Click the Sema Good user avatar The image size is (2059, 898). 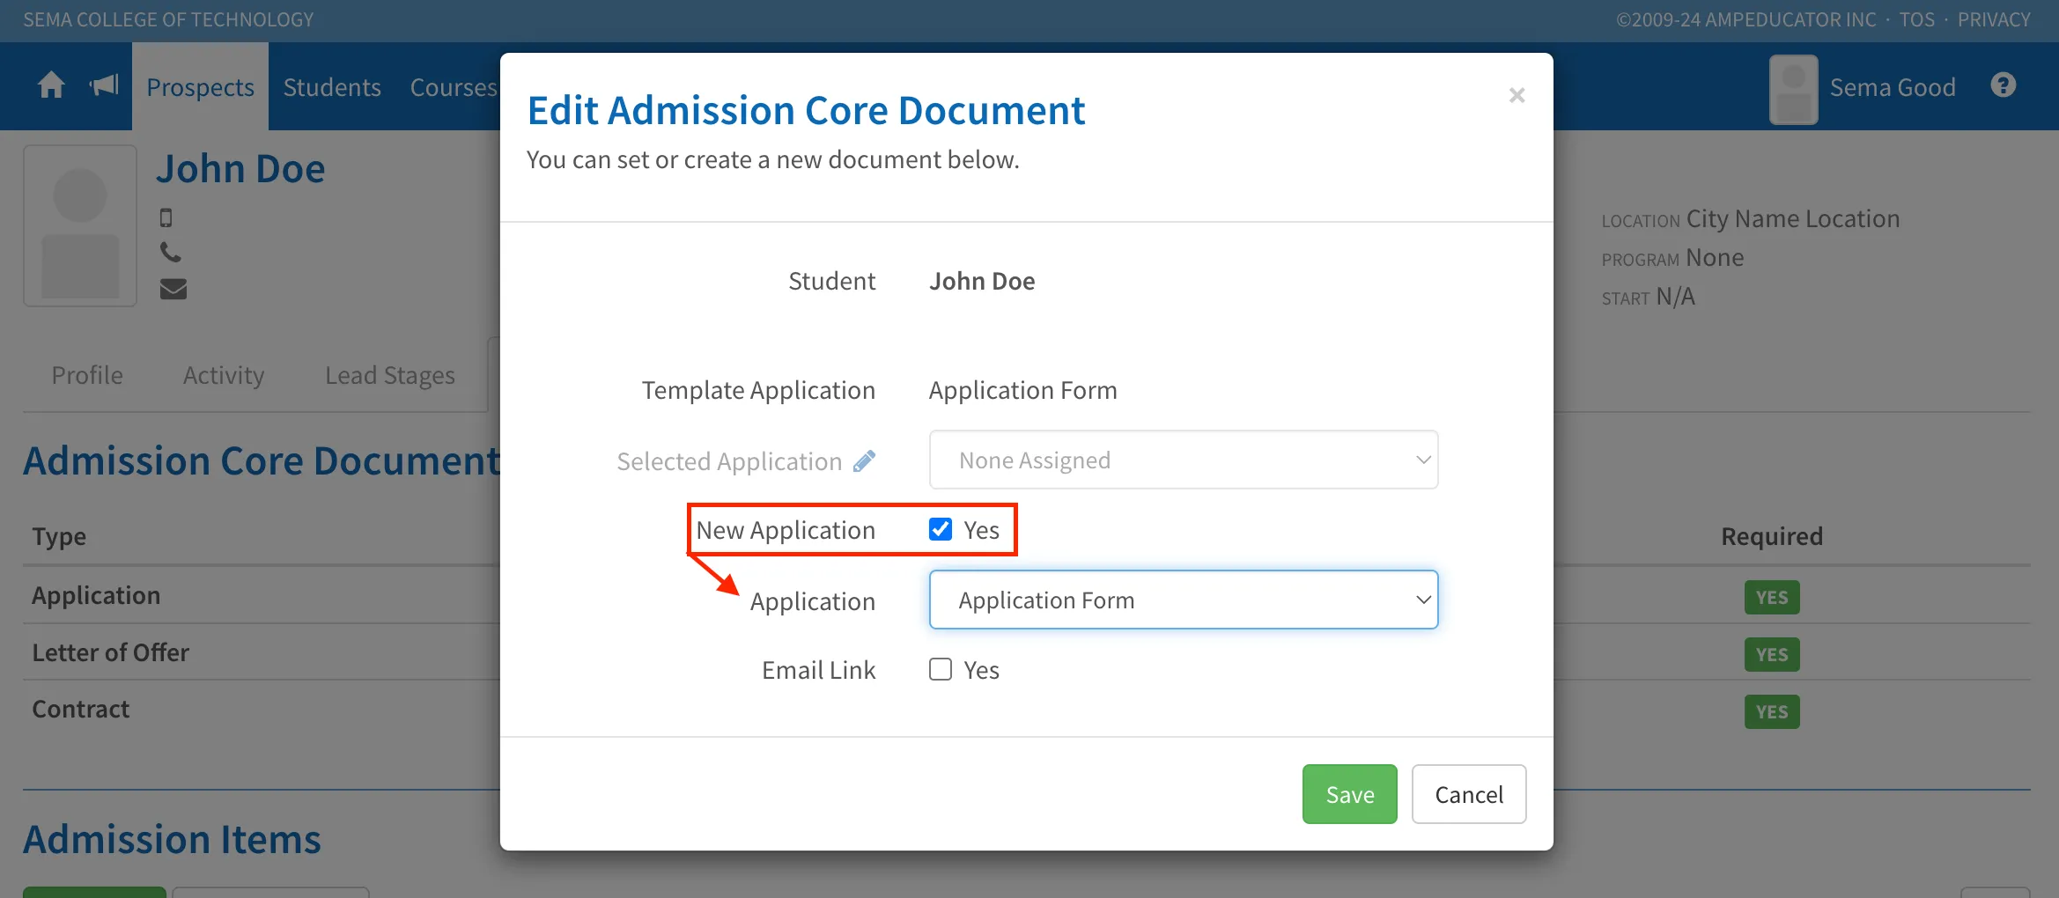coord(1793,89)
